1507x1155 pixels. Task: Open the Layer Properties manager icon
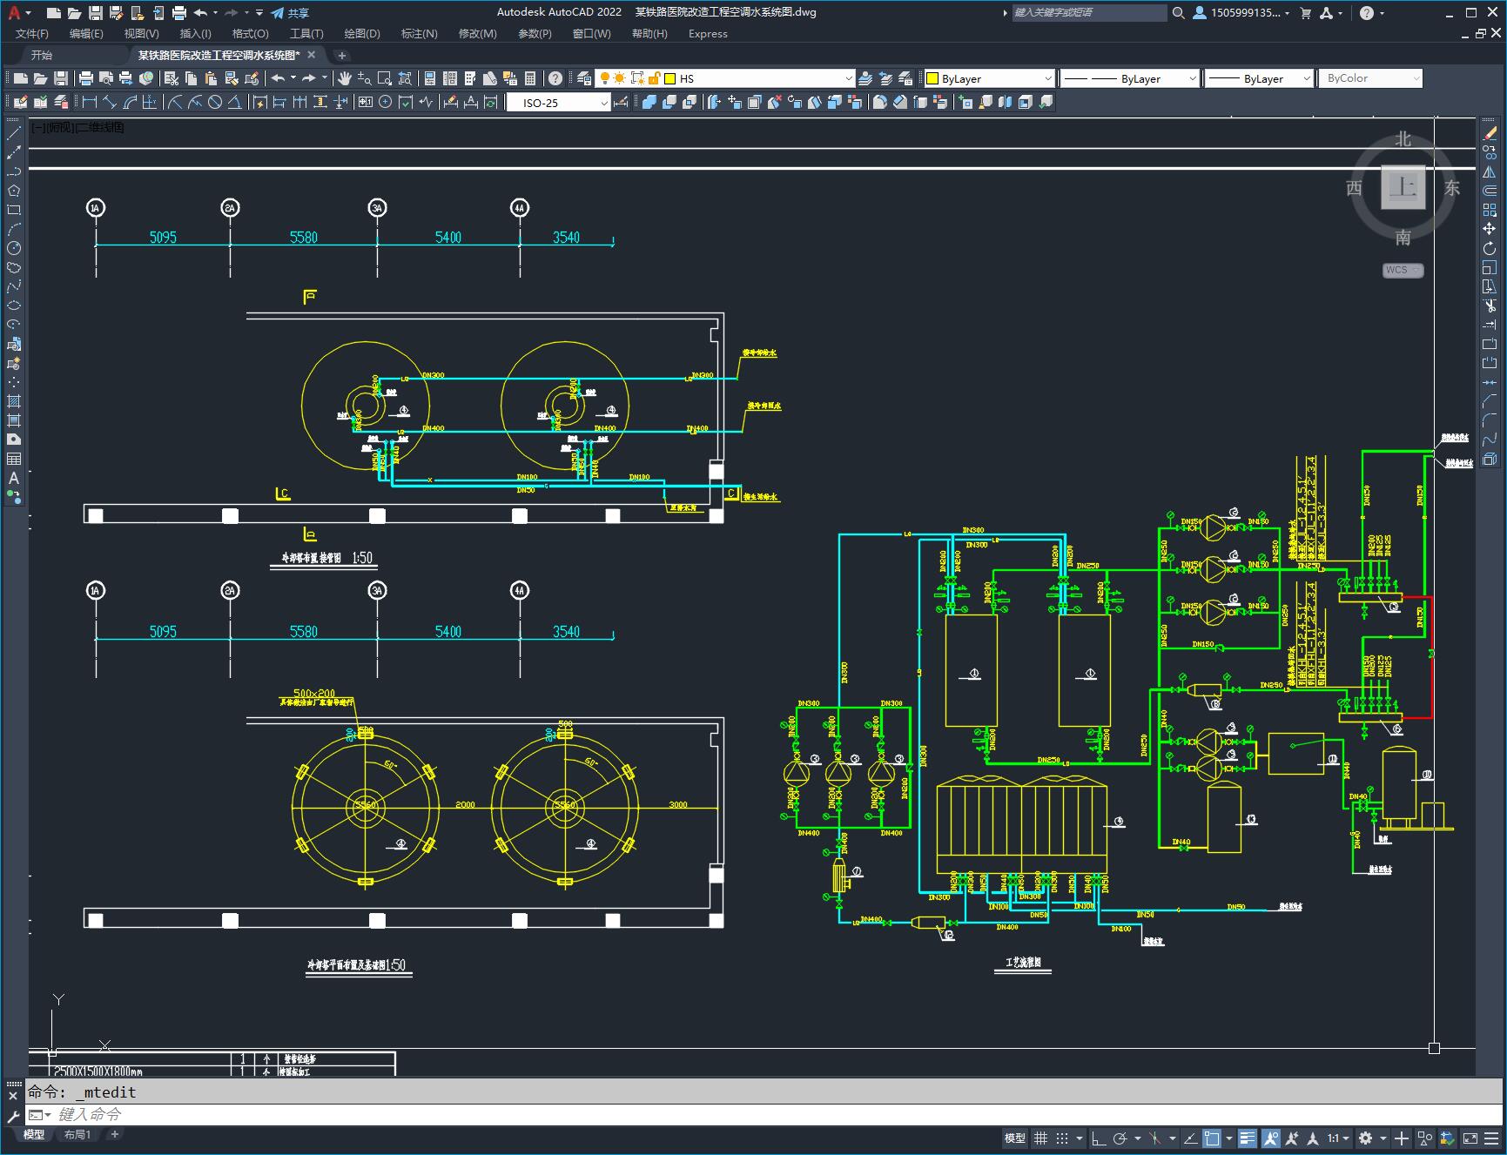584,78
